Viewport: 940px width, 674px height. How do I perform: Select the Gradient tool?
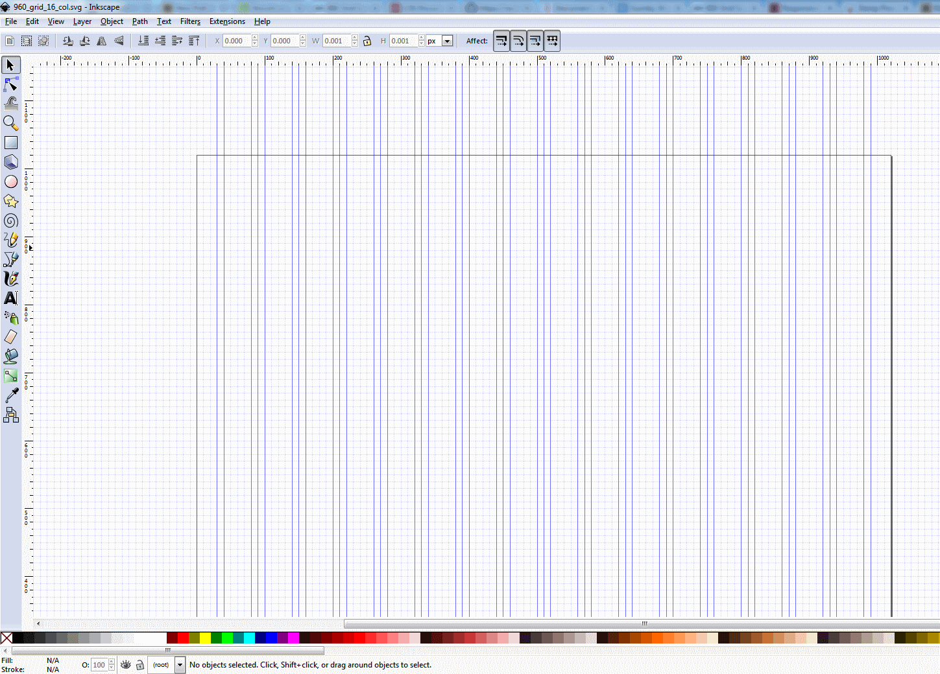pyautogui.click(x=10, y=375)
